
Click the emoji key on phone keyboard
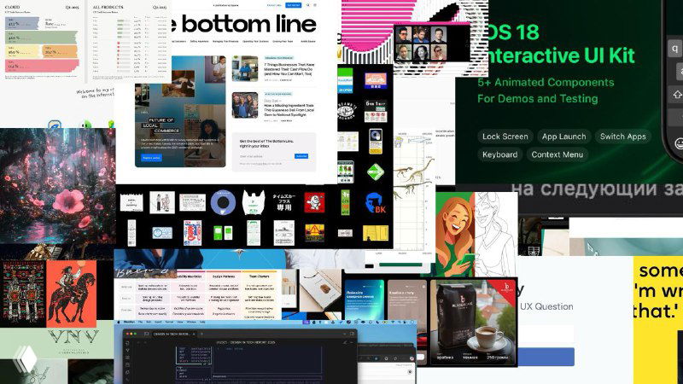(679, 143)
